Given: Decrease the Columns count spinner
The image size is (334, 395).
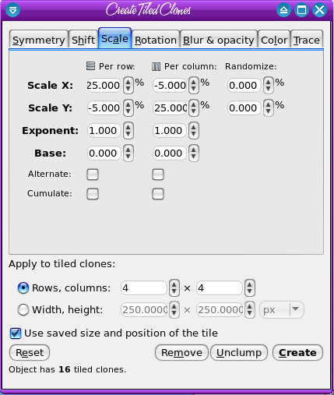Looking at the screenshot, I should [x=250, y=291].
